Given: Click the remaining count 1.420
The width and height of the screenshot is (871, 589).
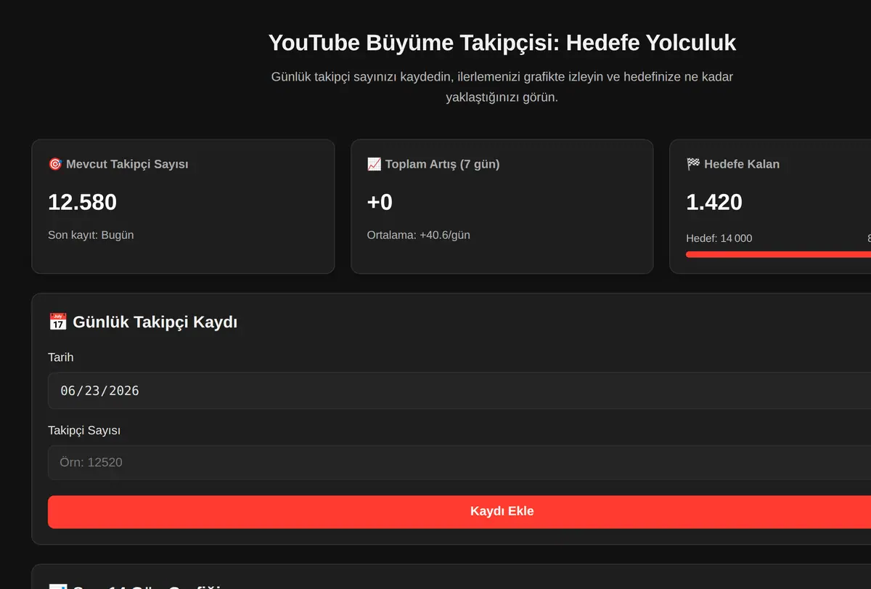Looking at the screenshot, I should point(714,203).
